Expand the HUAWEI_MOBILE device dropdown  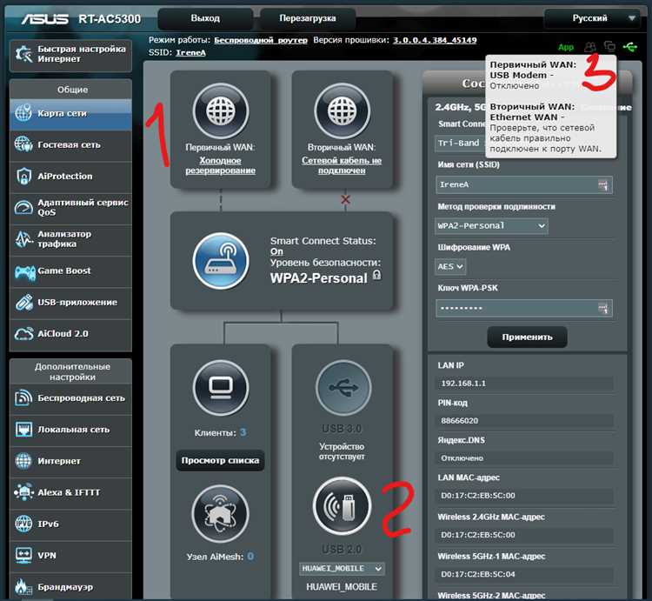point(342,569)
